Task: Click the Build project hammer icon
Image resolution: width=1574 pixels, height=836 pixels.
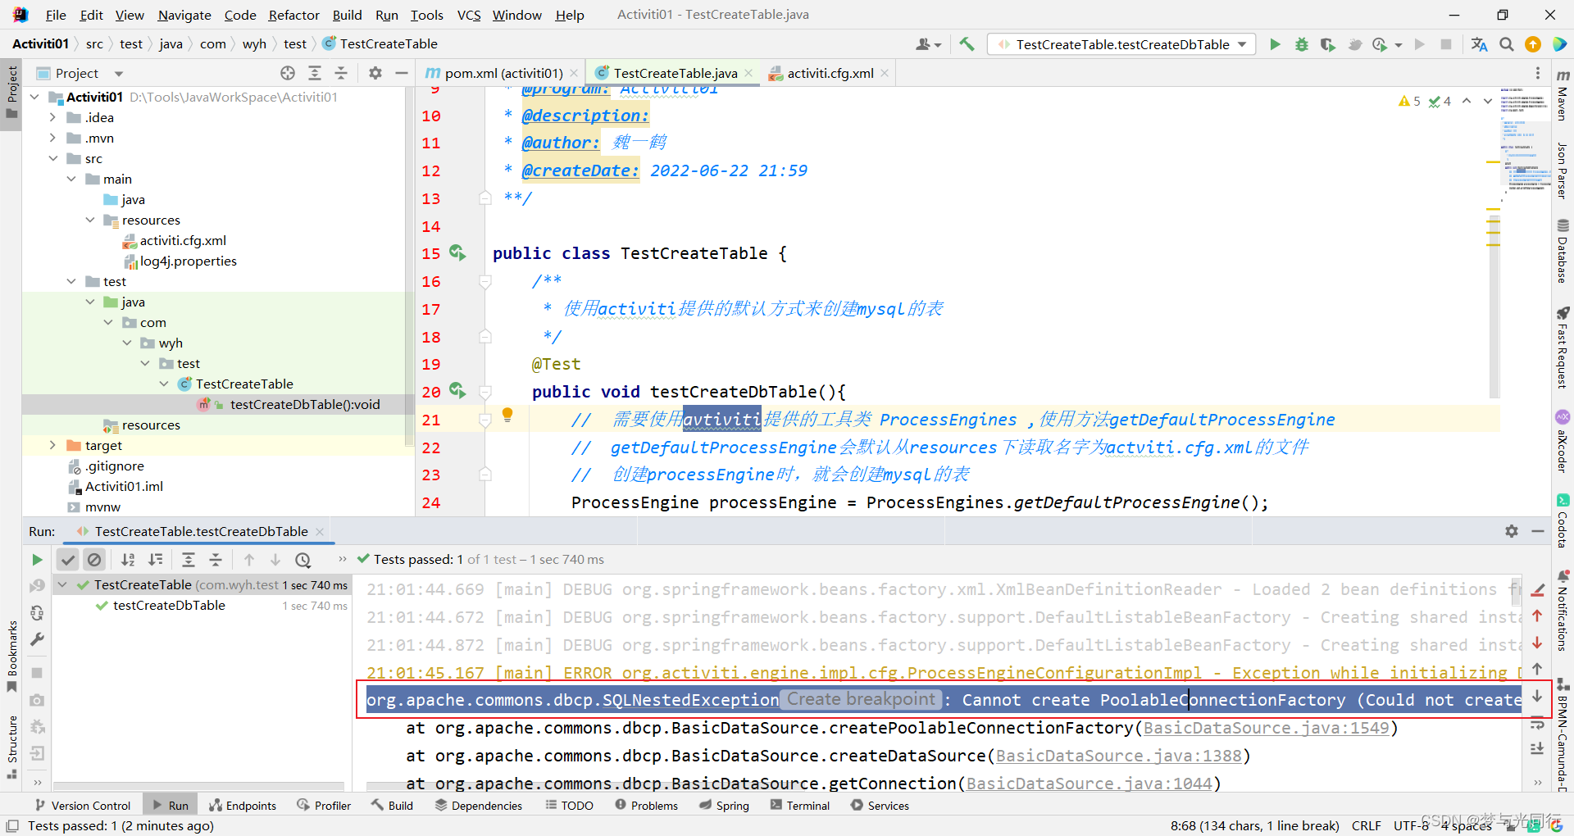Action: tap(967, 44)
